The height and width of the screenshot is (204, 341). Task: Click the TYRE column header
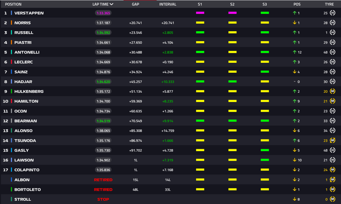pos(329,4)
